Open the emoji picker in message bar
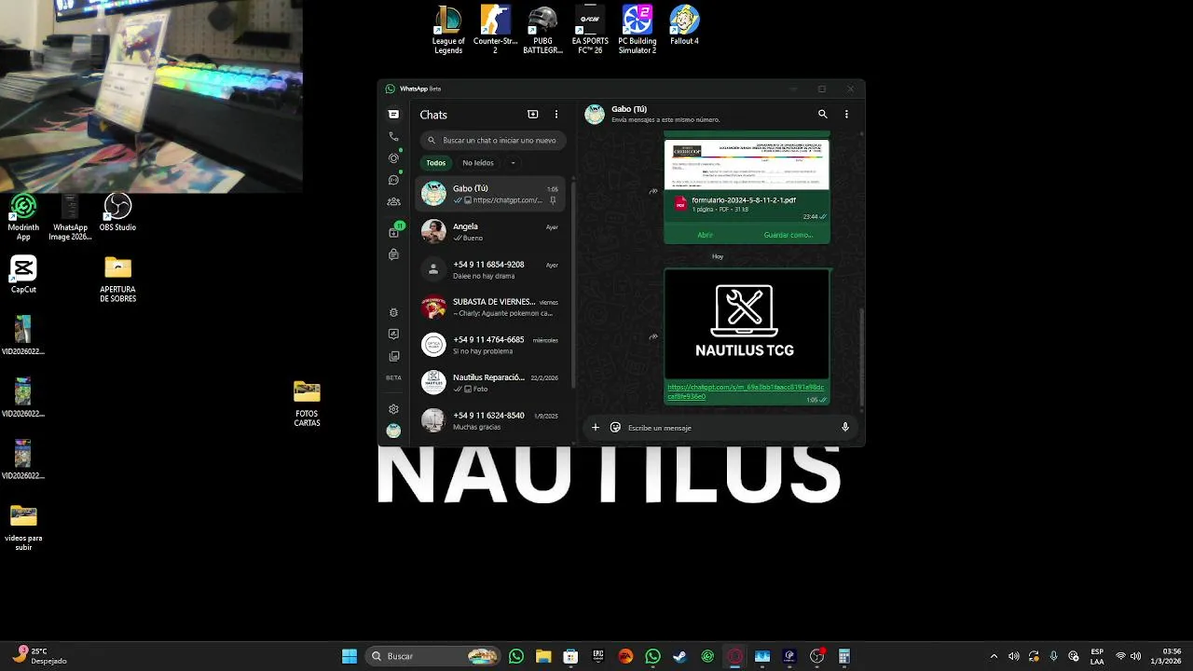1193x671 pixels. [x=615, y=428]
